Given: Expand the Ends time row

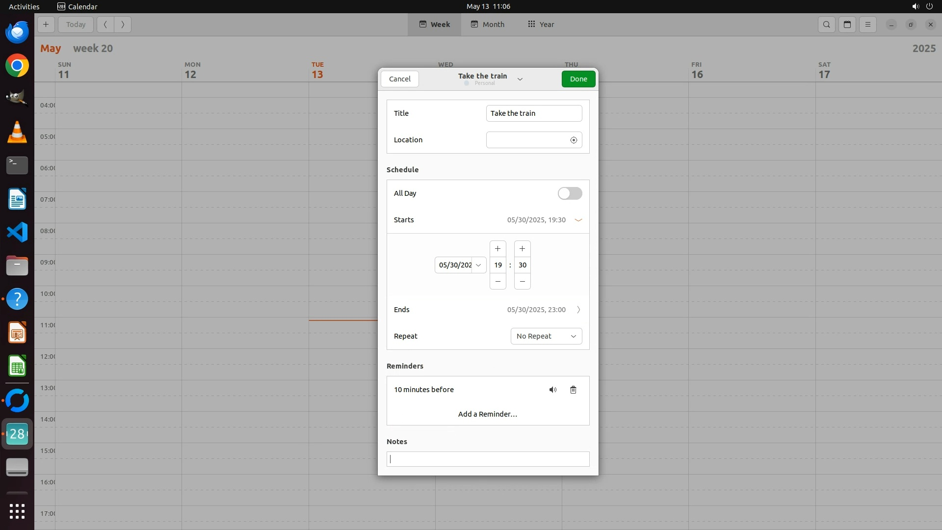Looking at the screenshot, I should click(578, 310).
